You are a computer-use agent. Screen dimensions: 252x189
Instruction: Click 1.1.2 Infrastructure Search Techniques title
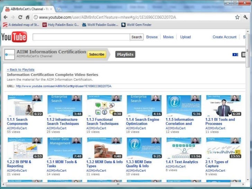(x=63, y=121)
